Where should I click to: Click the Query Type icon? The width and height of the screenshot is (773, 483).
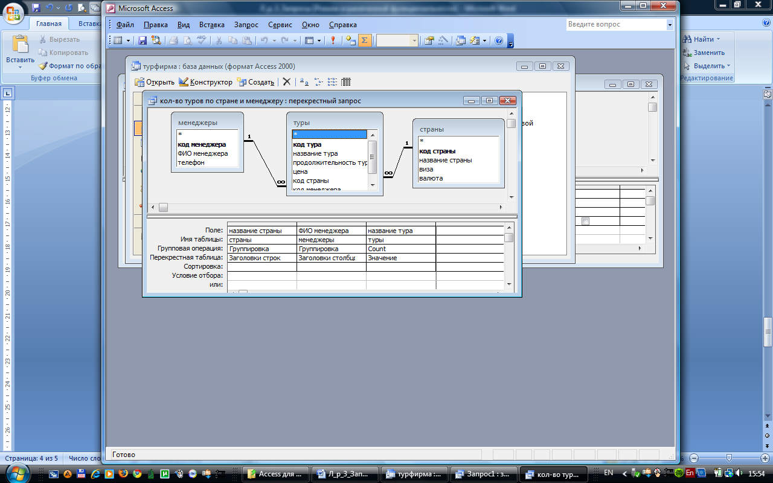pos(309,40)
